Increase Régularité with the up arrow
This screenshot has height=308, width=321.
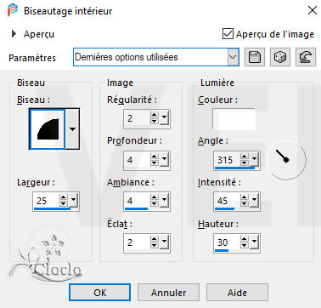[x=155, y=115]
